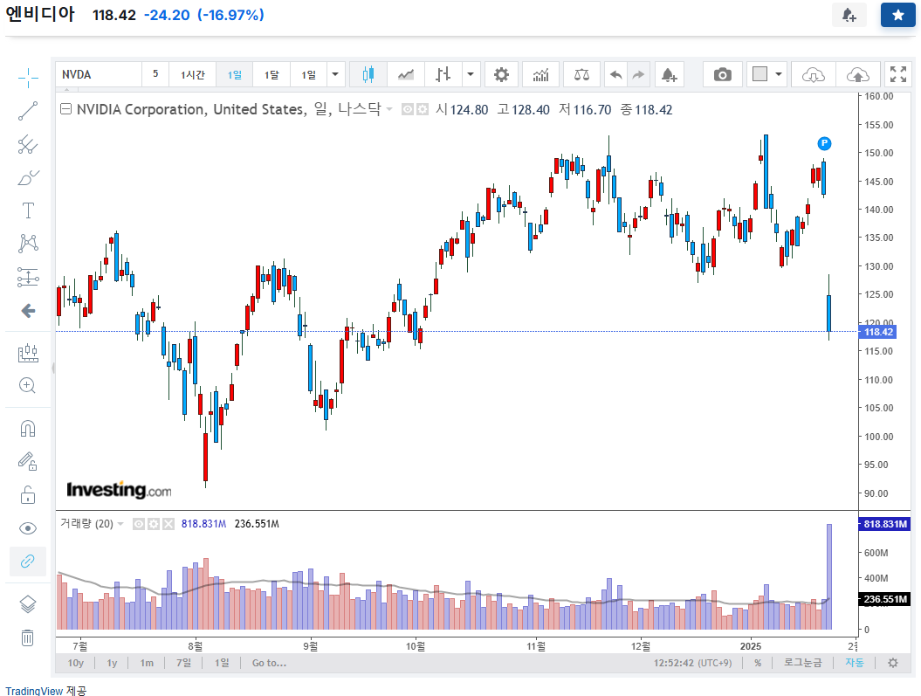
Task: Select the 1시간 interval
Action: tap(193, 74)
